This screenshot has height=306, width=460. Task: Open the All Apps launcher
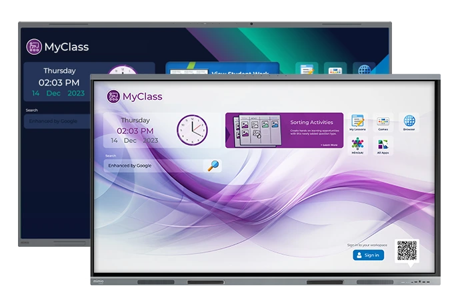383,146
